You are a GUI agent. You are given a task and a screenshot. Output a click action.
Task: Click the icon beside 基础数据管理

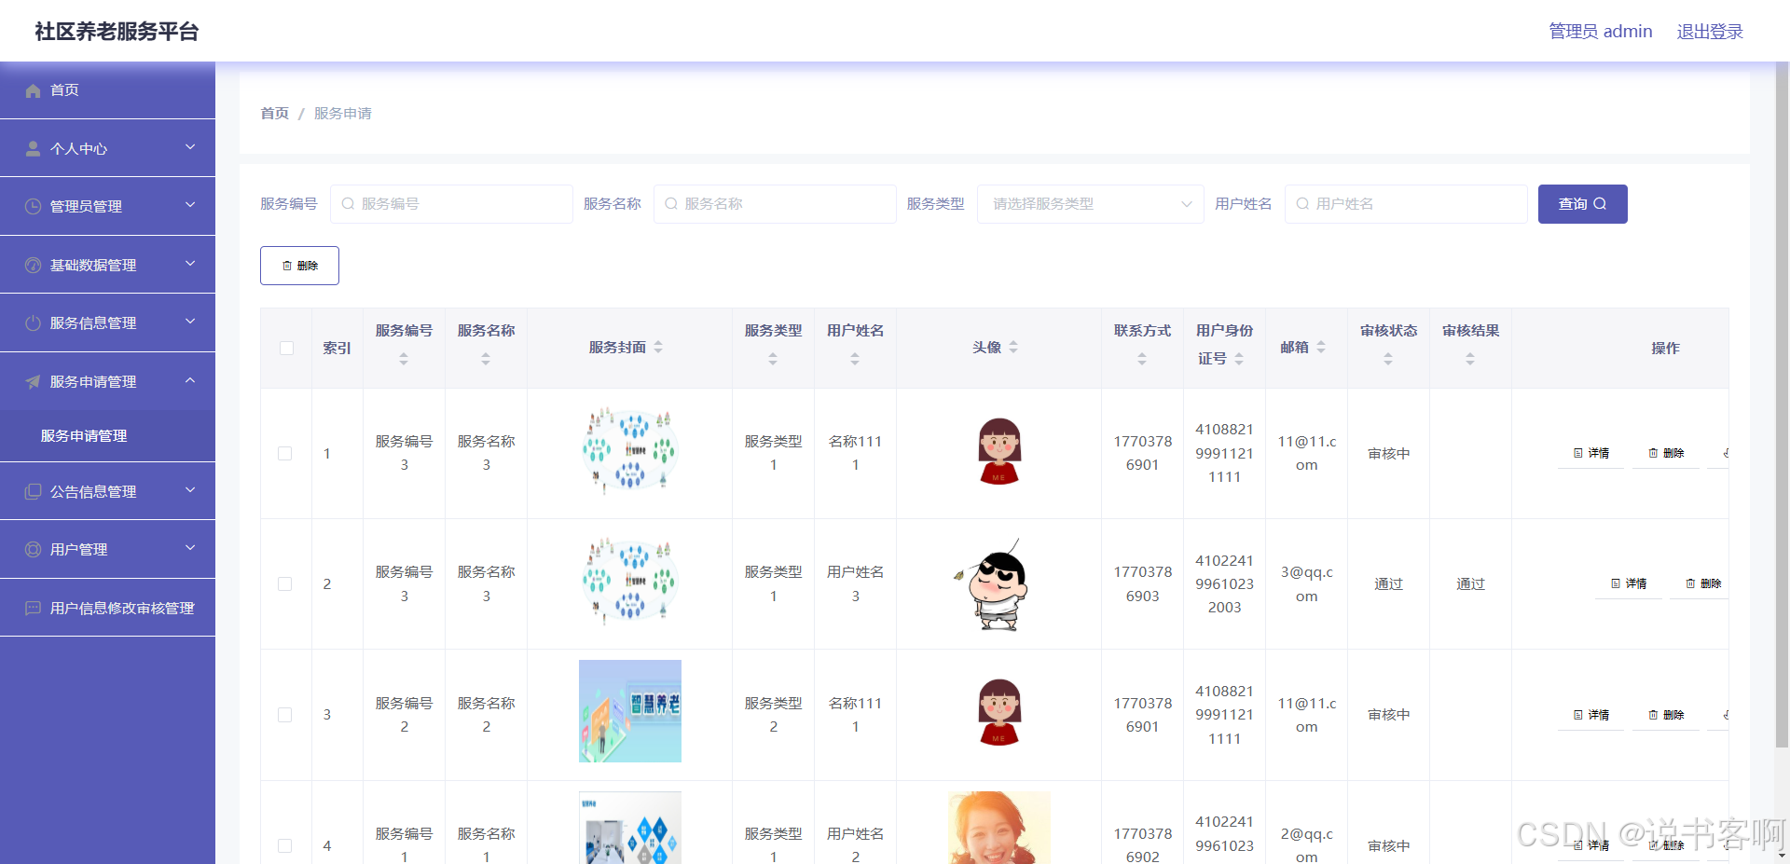pos(33,264)
